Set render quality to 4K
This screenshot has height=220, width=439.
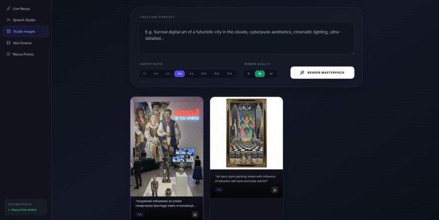[x=271, y=74]
